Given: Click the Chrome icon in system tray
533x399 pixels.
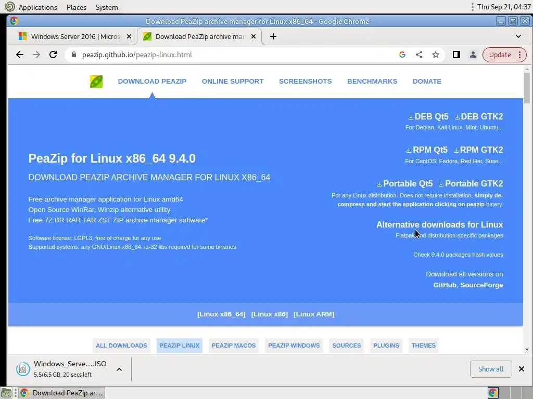Looking at the screenshot, I should (493, 393).
